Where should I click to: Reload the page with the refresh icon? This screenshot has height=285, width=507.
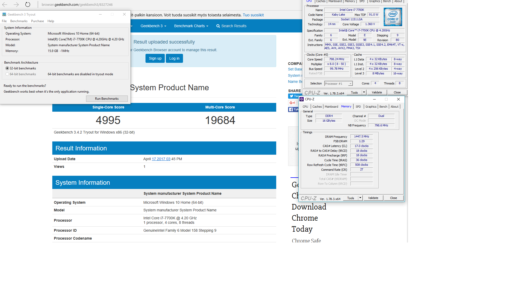click(28, 4)
